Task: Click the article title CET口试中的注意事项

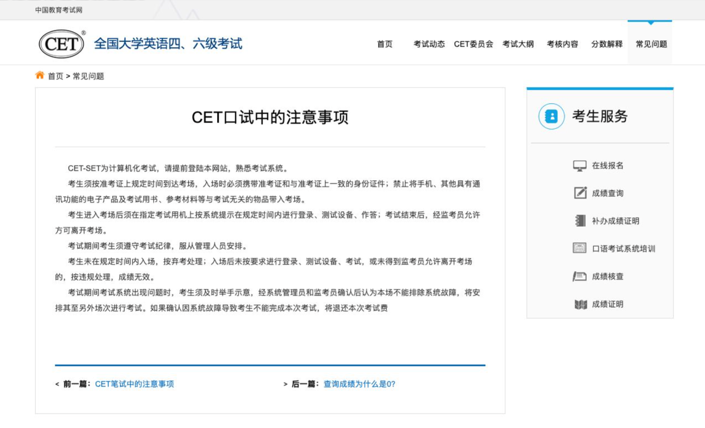Action: pos(270,118)
